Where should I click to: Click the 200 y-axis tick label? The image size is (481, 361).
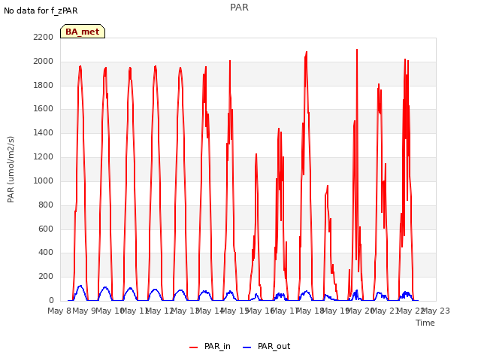point(46,276)
